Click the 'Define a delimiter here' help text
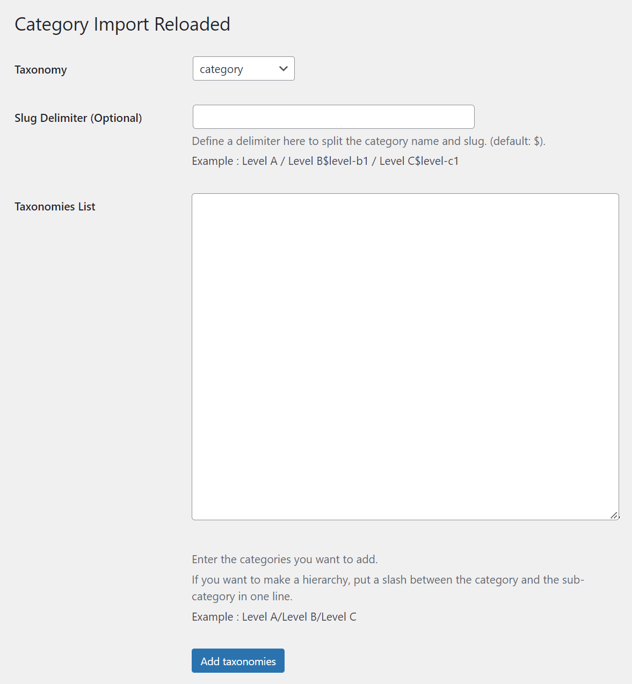 pyautogui.click(x=338, y=141)
